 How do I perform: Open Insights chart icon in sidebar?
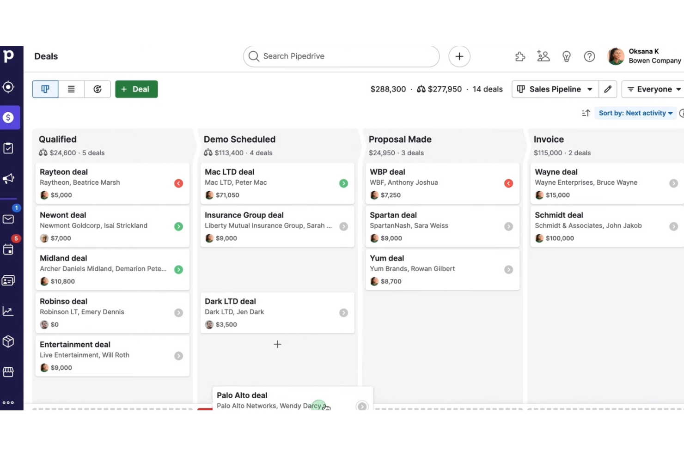[8, 311]
